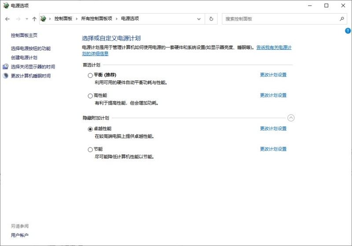Click the 选择或自定义电源计划 heading
This screenshot has height=246, width=352.
click(x=111, y=38)
